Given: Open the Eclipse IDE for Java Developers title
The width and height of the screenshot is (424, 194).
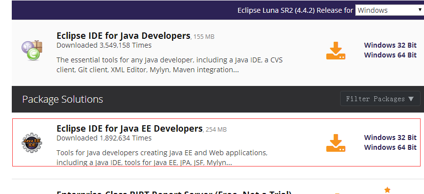Looking at the screenshot, I should (123, 36).
